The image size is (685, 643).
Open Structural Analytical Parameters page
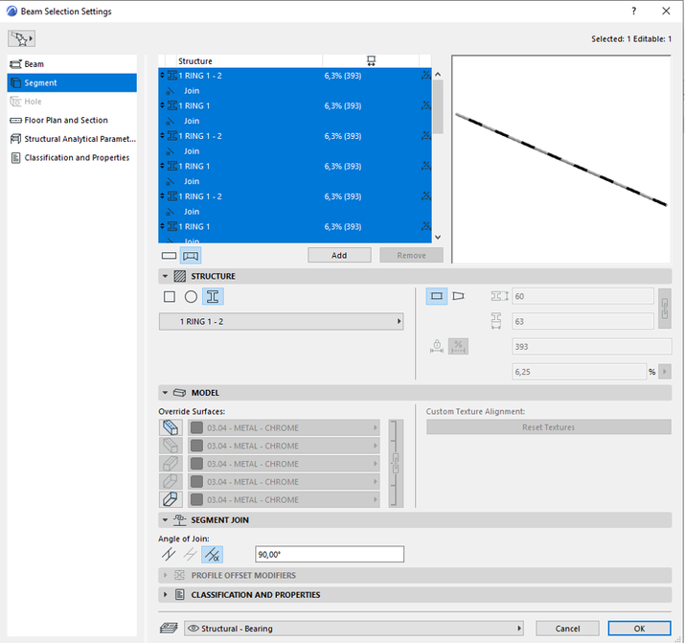pos(72,139)
